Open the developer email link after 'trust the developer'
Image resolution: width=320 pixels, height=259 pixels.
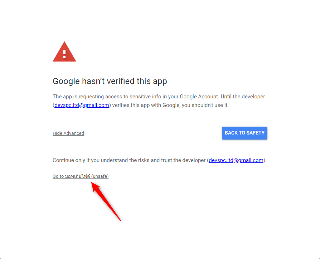tap(236, 160)
